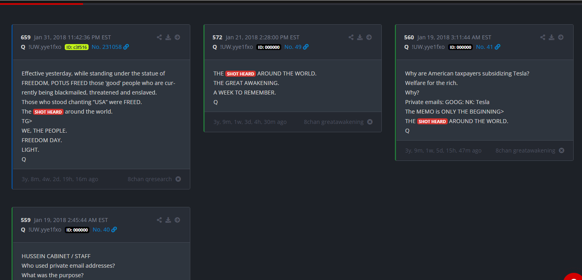Click tripcode !UW.yye1fxo on post 659

pyautogui.click(x=45, y=47)
